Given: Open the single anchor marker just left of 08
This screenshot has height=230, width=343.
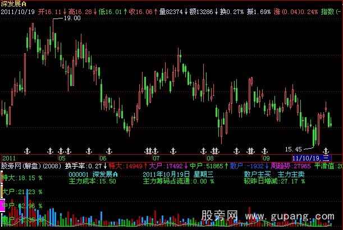Looking at the screenshot, I should 203,151.
